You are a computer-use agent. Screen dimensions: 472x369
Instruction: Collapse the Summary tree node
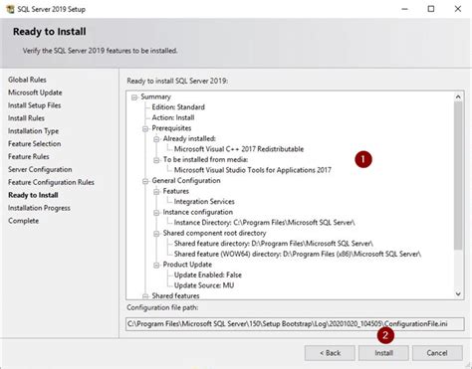click(134, 97)
